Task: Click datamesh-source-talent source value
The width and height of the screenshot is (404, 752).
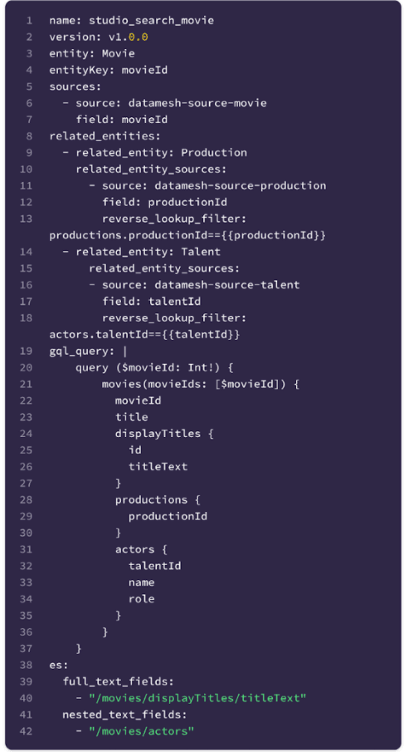Action: 227,285
